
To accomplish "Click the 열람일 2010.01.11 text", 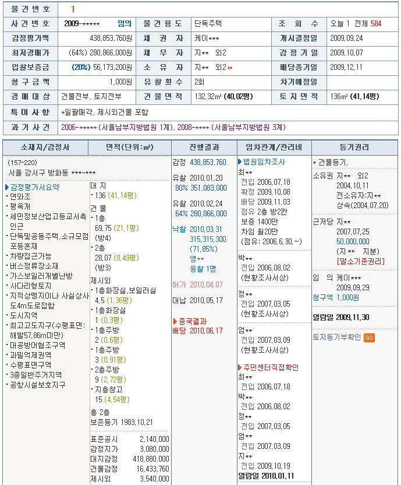I will 266,476.
